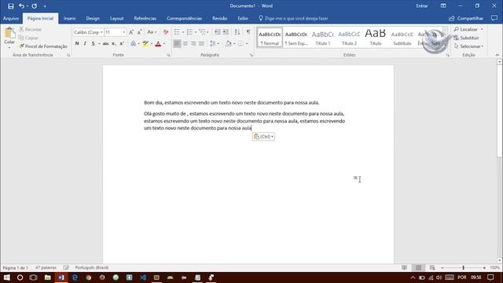Open Edge browser from taskbar
Image resolution: width=503 pixels, height=283 pixels.
tap(75, 277)
